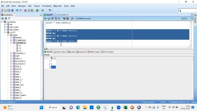The width and height of the screenshot is (197, 111).
Task: Click the Undo arrow icon
Action: 17,10
